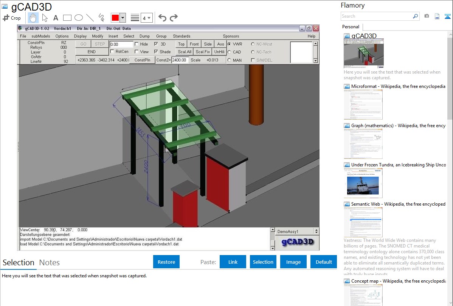Image resolution: width=453 pixels, height=306 pixels.
Task: Click the undo arrow
Action: pyautogui.click(x=162, y=18)
